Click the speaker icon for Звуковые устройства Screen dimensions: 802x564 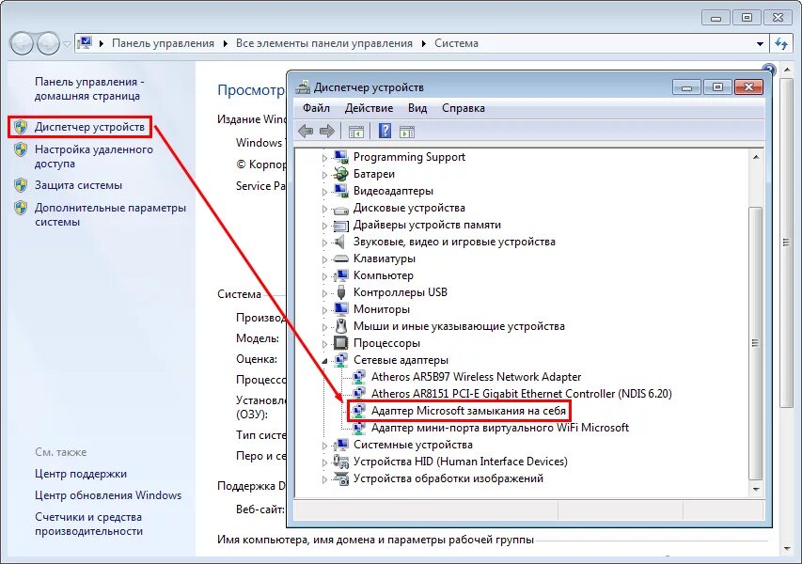339,242
